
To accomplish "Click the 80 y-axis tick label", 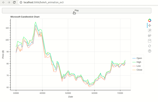I will click(x=8, y=64).
